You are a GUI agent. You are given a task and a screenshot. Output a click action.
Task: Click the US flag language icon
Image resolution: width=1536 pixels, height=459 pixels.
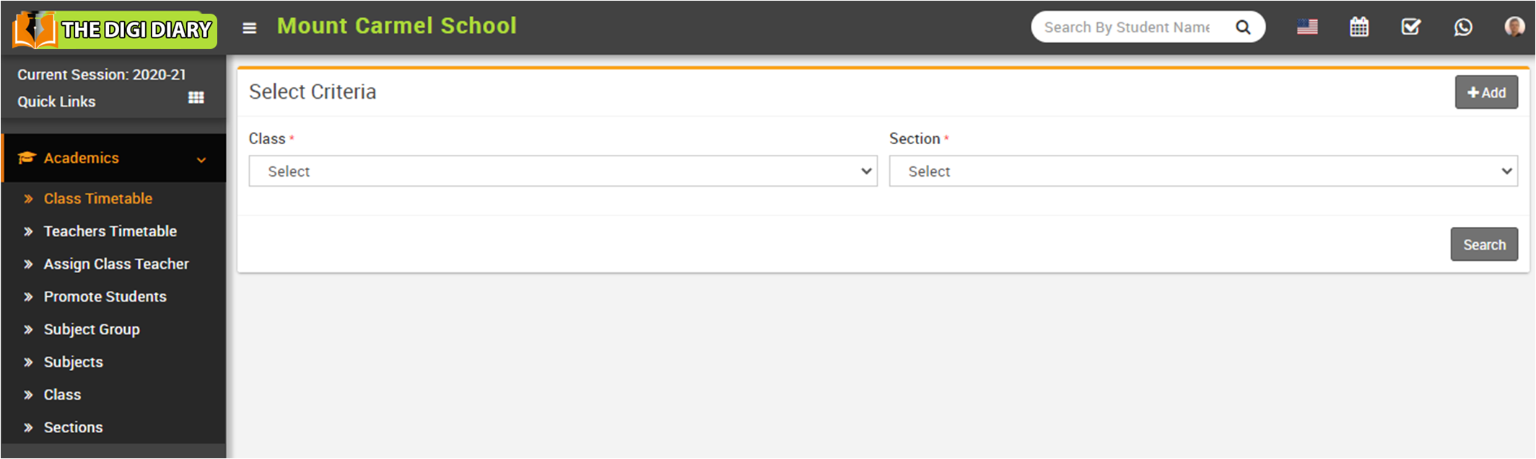(1307, 27)
